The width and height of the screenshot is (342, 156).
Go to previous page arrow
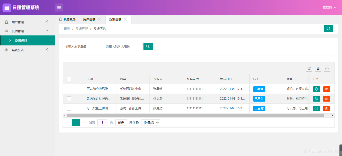click(x=68, y=123)
